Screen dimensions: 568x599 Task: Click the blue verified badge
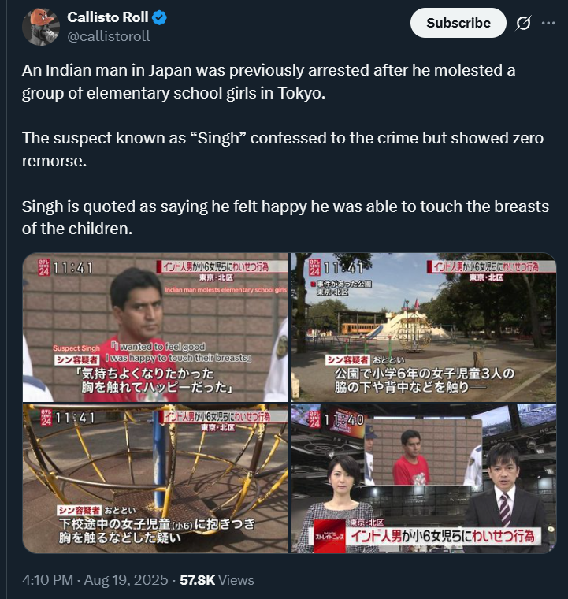pos(159,17)
